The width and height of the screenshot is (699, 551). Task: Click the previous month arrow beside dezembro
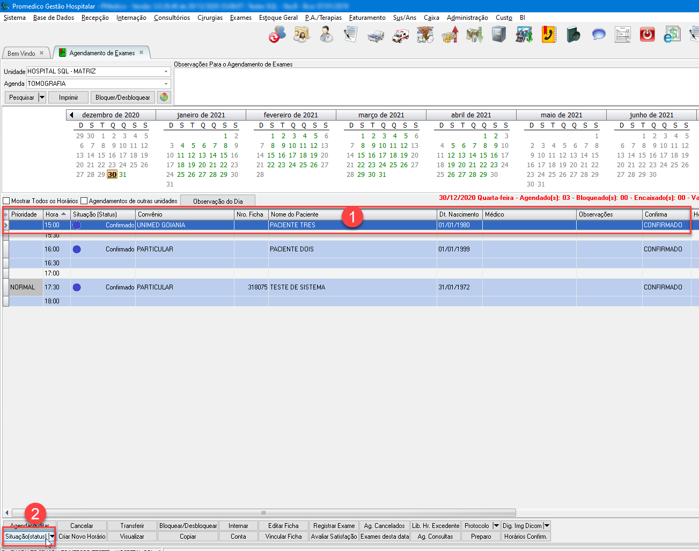[x=71, y=115]
